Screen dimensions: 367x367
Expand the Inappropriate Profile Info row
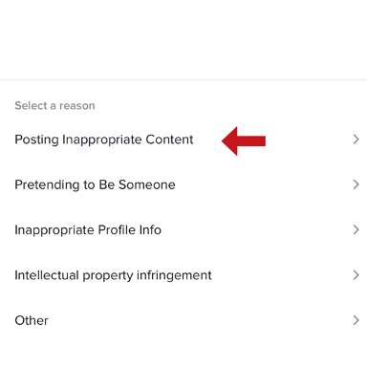tap(183, 229)
